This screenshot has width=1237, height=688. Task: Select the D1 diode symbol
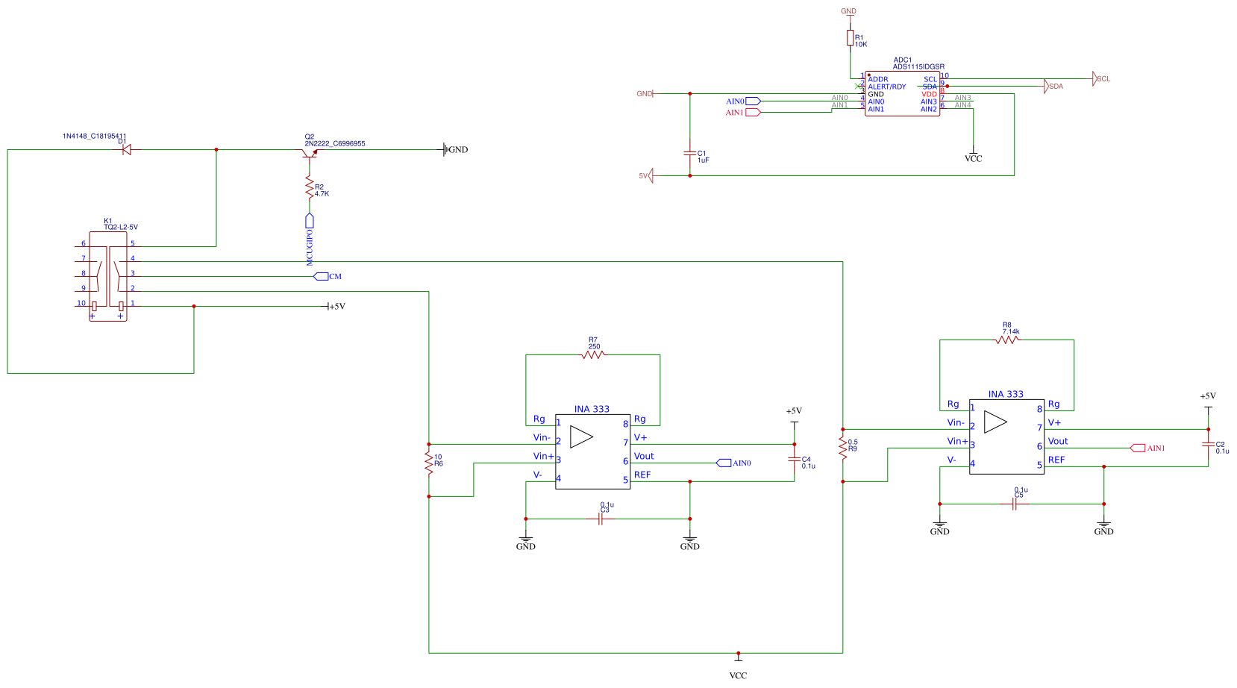(126, 149)
